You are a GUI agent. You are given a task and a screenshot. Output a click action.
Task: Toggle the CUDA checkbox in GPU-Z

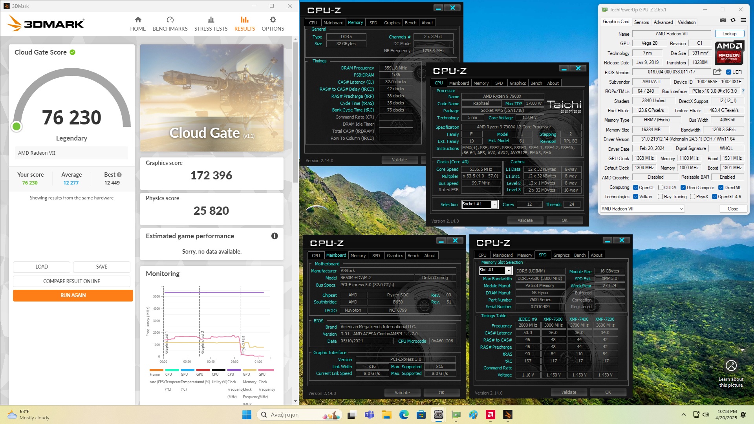click(661, 188)
